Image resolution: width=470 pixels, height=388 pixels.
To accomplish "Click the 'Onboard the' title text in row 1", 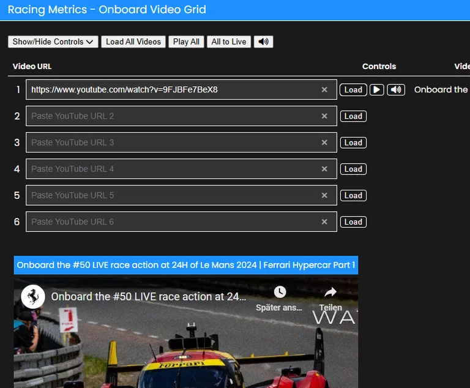I will 441,89.
